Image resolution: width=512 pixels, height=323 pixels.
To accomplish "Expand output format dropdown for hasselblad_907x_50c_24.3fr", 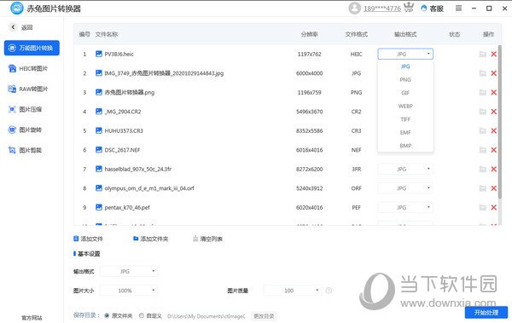I will click(405, 169).
